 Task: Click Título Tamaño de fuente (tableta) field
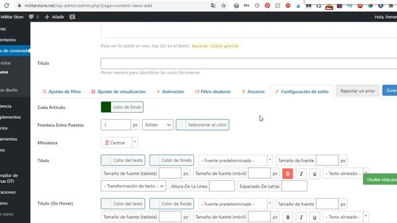pyautogui.click(x=170, y=173)
